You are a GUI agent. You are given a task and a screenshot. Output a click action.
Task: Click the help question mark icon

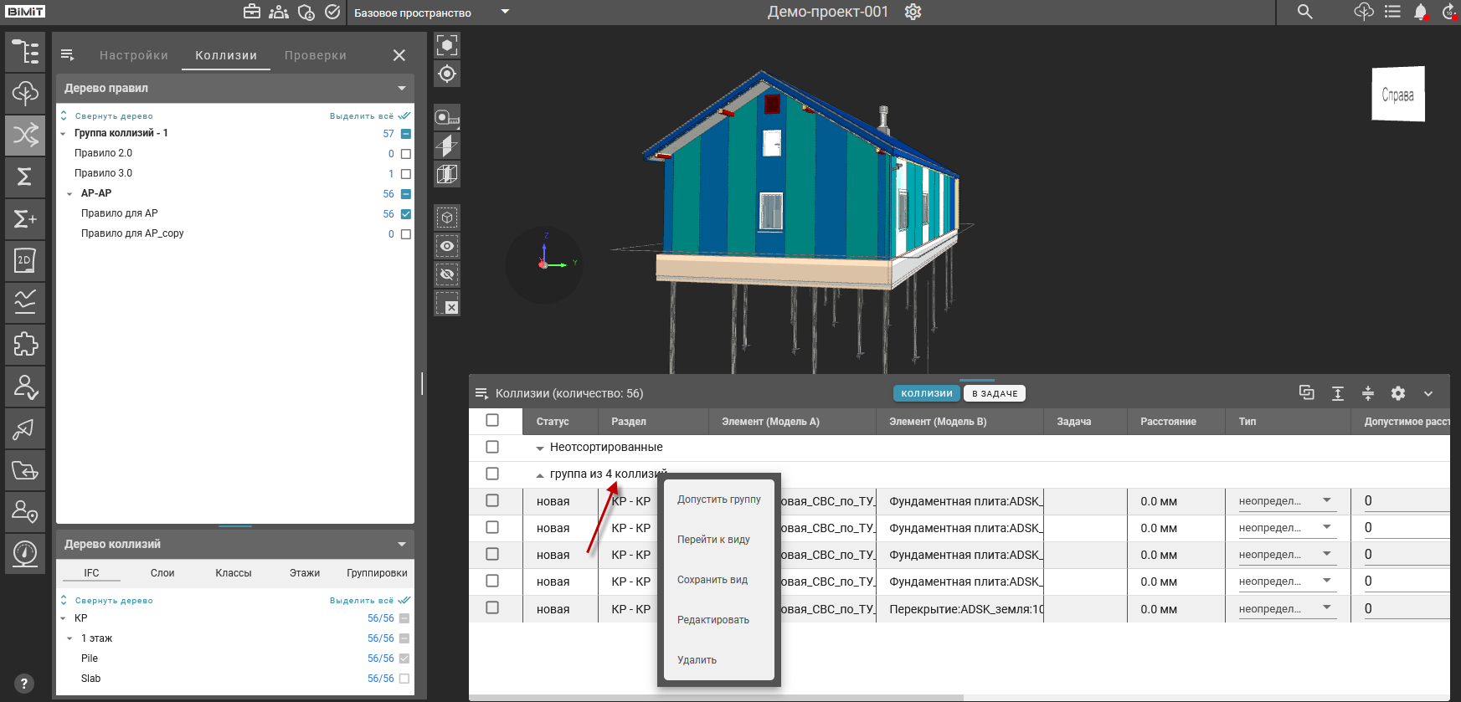(x=24, y=684)
